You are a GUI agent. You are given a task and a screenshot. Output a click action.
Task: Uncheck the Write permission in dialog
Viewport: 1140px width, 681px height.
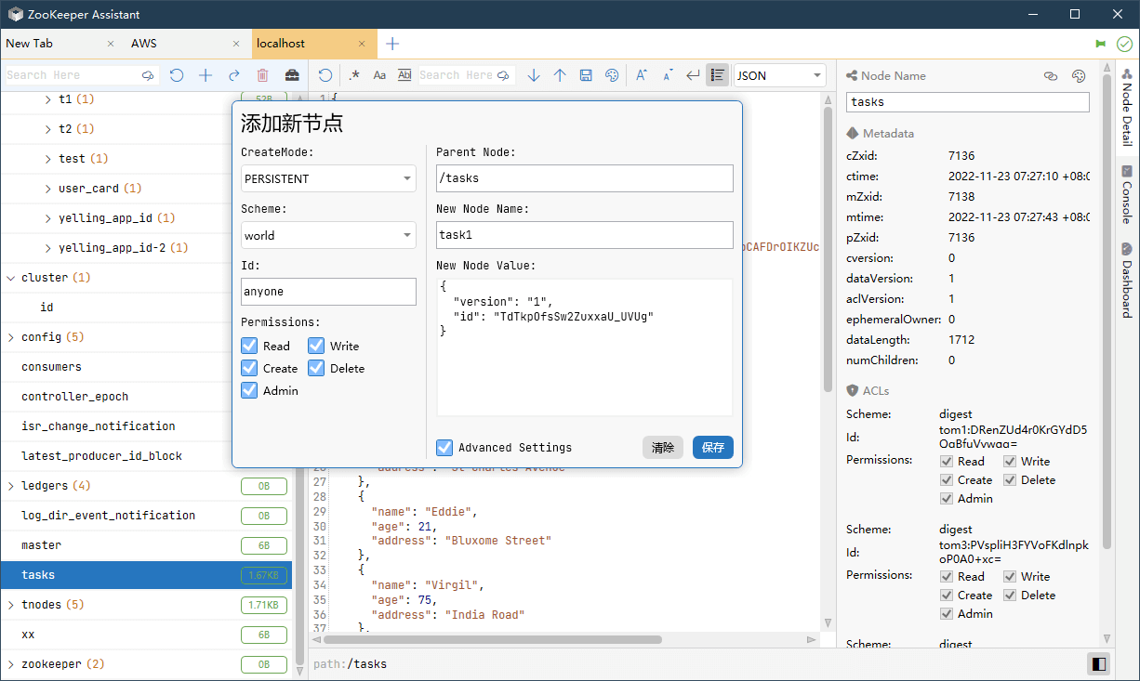316,346
